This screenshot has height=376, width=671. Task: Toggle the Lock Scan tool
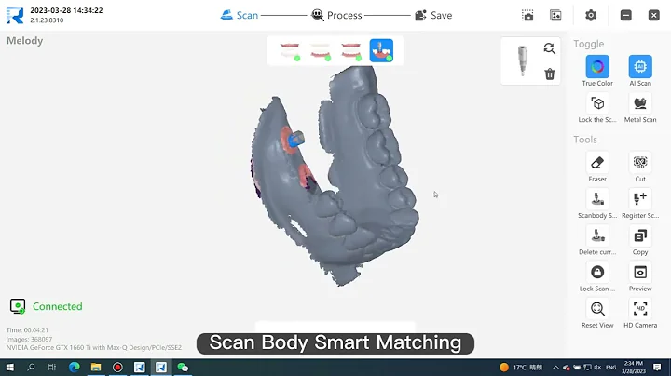(x=597, y=272)
